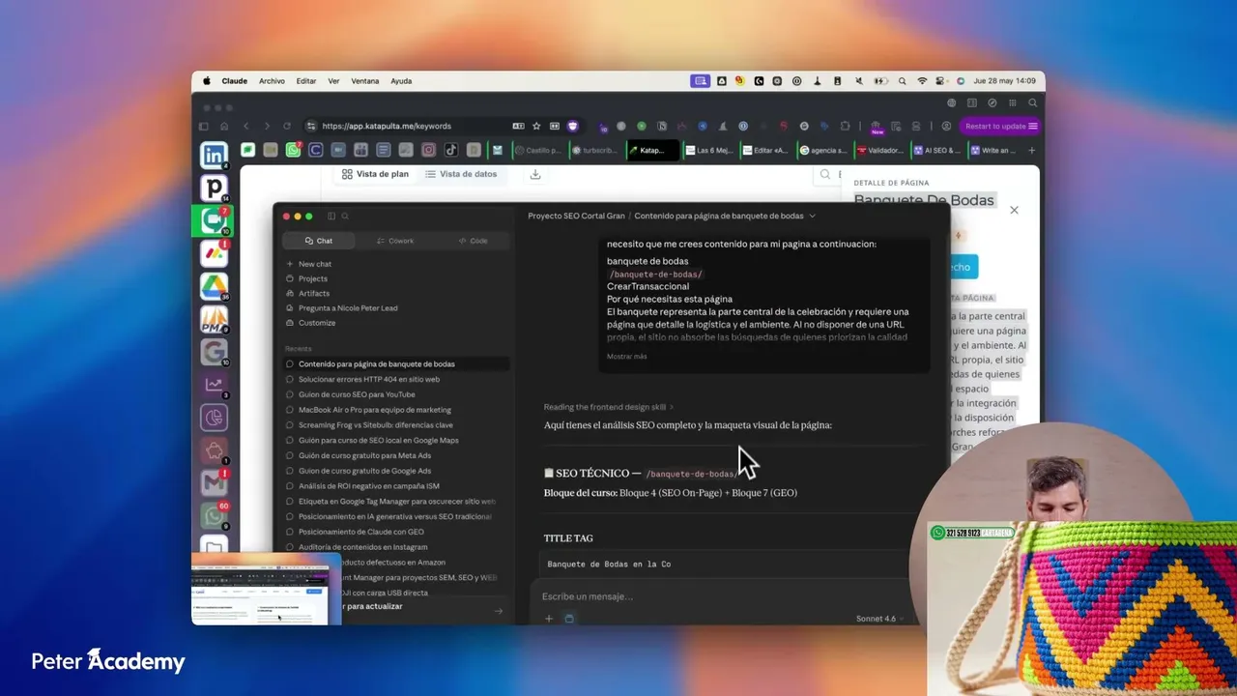
Task: Switch to the Code tab in Claude
Action: (x=473, y=241)
